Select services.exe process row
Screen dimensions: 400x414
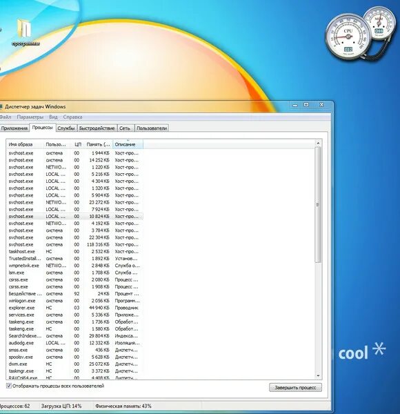pyautogui.click(x=74, y=315)
